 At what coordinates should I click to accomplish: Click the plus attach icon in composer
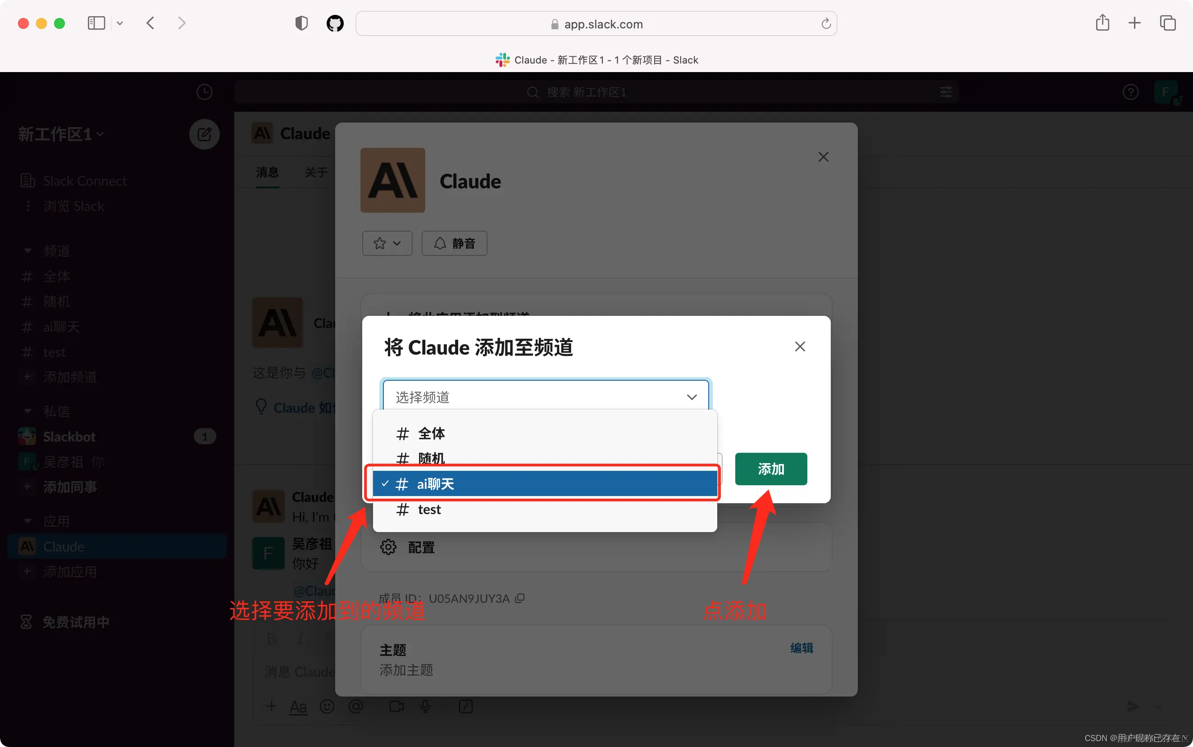click(x=271, y=706)
